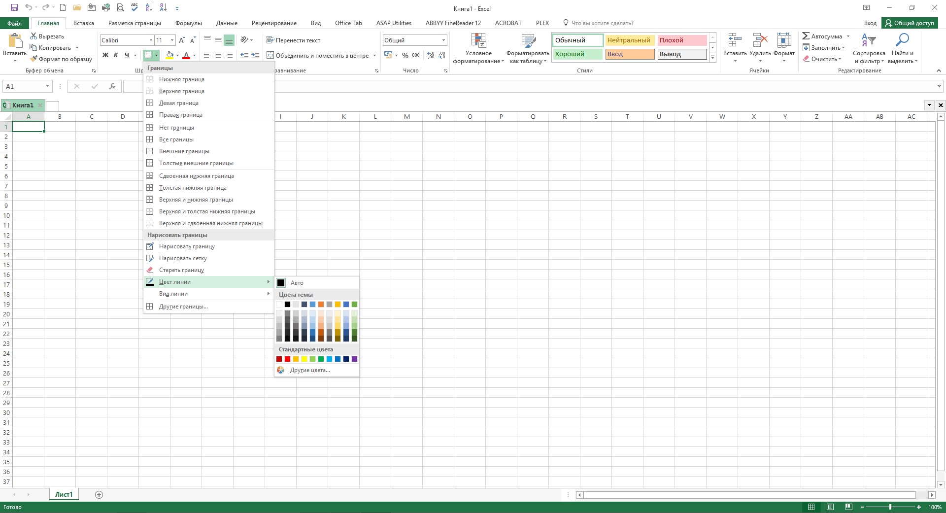The width and height of the screenshot is (946, 513).
Task: Open the Файл menu tab
Action: coord(15,23)
